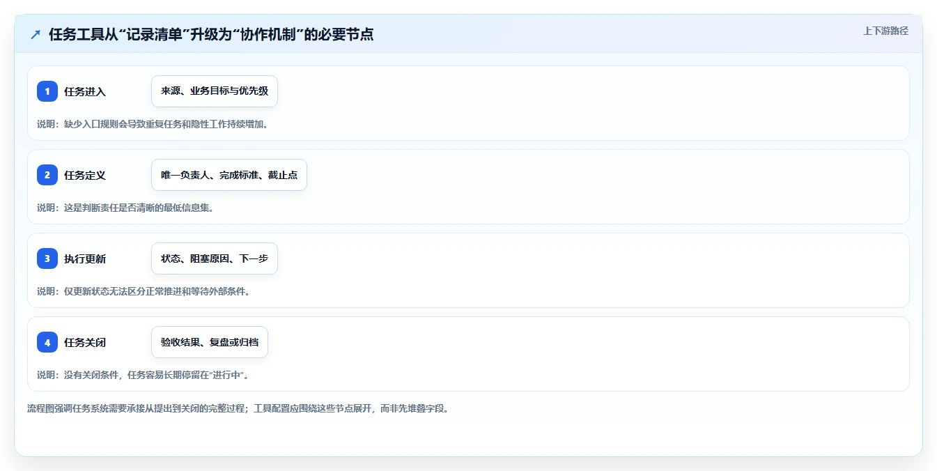Click the 执行更新 step label
Screen dimensions: 937x471
pos(85,258)
